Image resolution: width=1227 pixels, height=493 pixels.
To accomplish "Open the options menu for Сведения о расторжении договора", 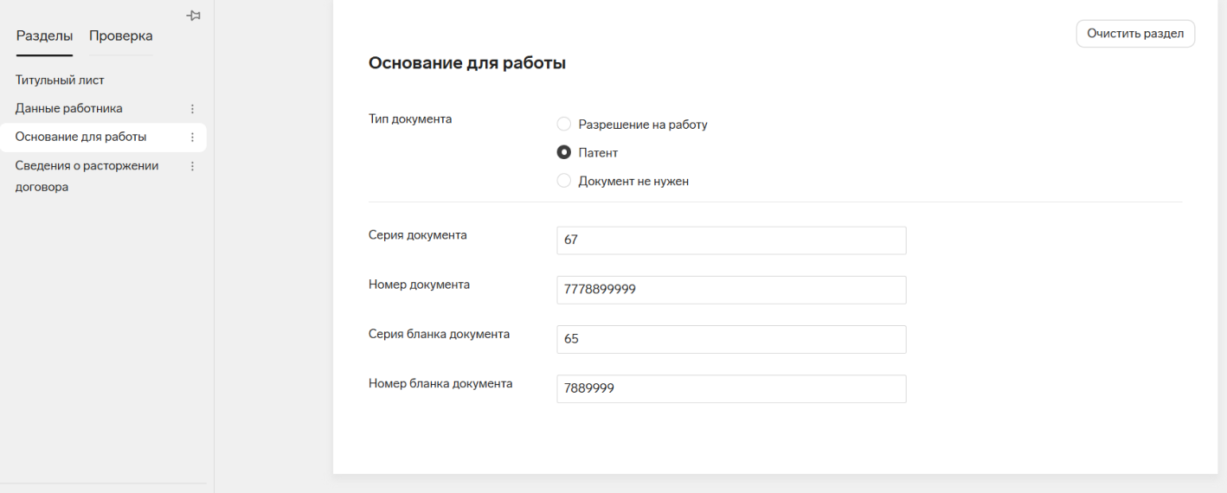I will (192, 166).
